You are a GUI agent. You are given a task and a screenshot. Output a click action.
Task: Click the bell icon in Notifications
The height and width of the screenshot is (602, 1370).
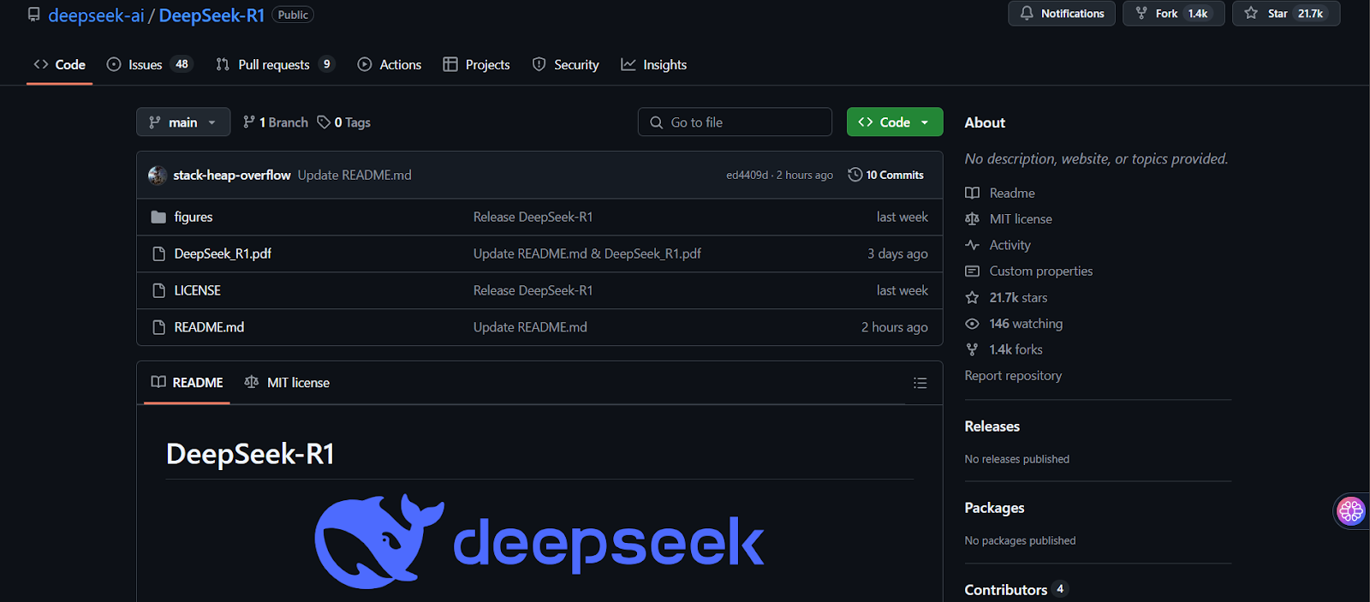click(x=1027, y=14)
